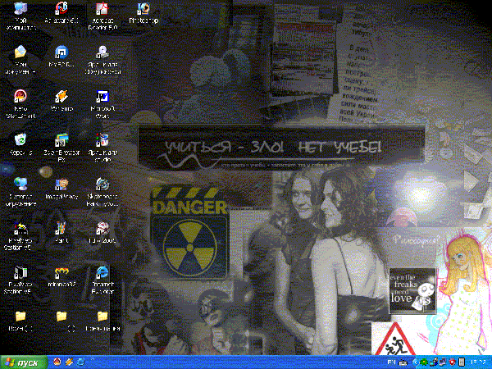Open the Internet Explorer desktop shortcut
The width and height of the screenshot is (492, 369).
pyautogui.click(x=102, y=280)
